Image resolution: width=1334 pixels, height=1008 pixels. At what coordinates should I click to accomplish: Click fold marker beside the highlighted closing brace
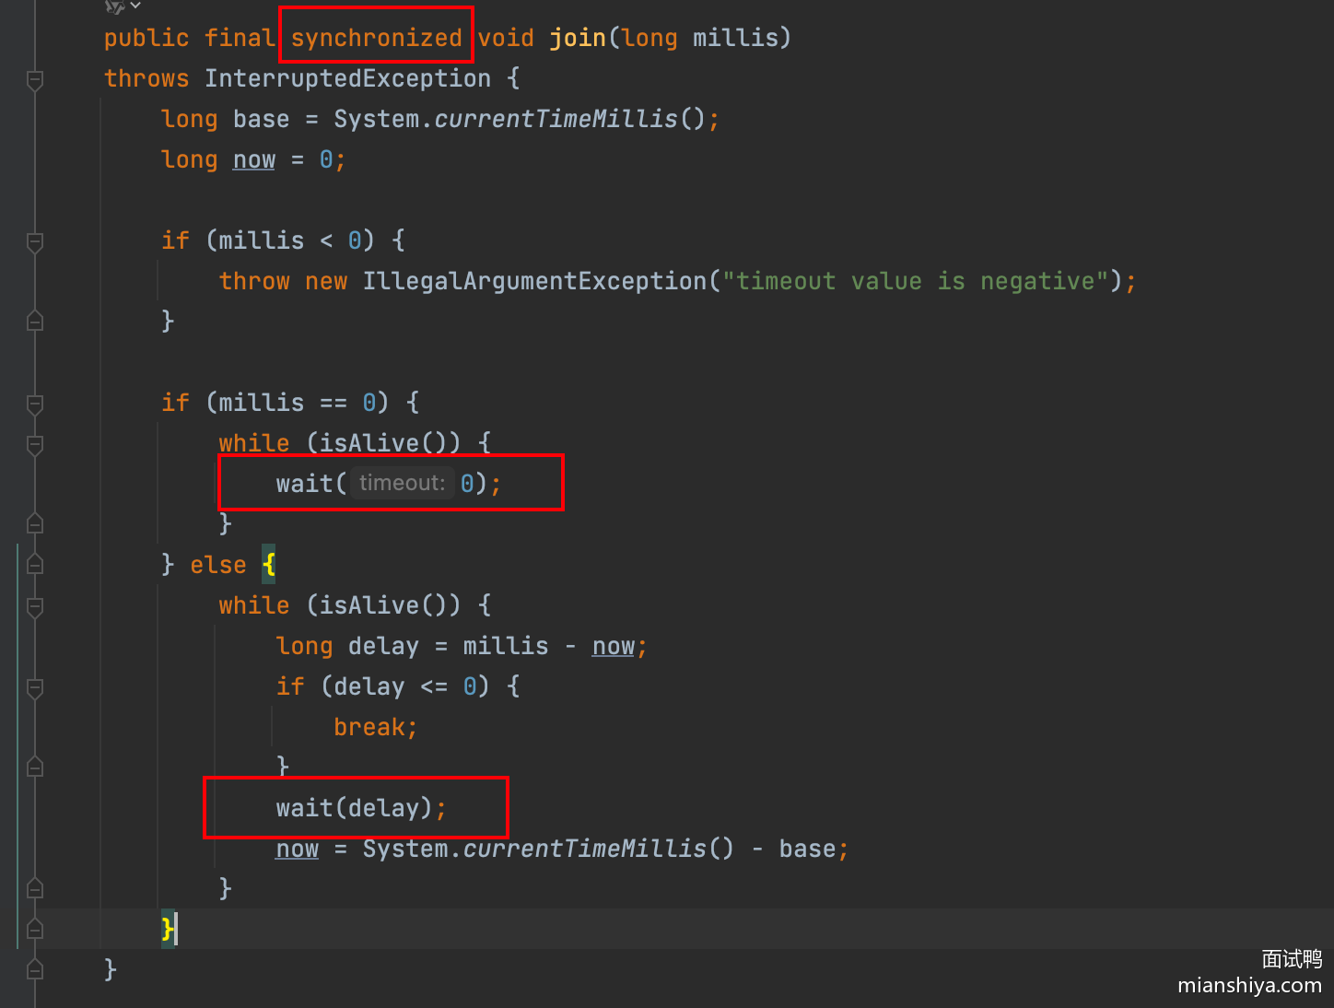[x=35, y=929]
